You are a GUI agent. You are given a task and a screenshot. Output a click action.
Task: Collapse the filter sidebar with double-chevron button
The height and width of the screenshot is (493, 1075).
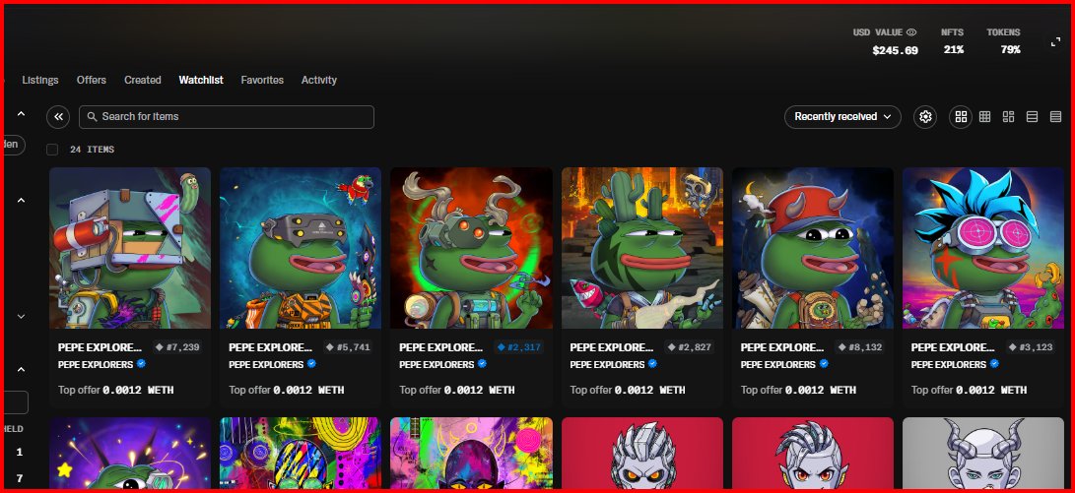coord(58,117)
